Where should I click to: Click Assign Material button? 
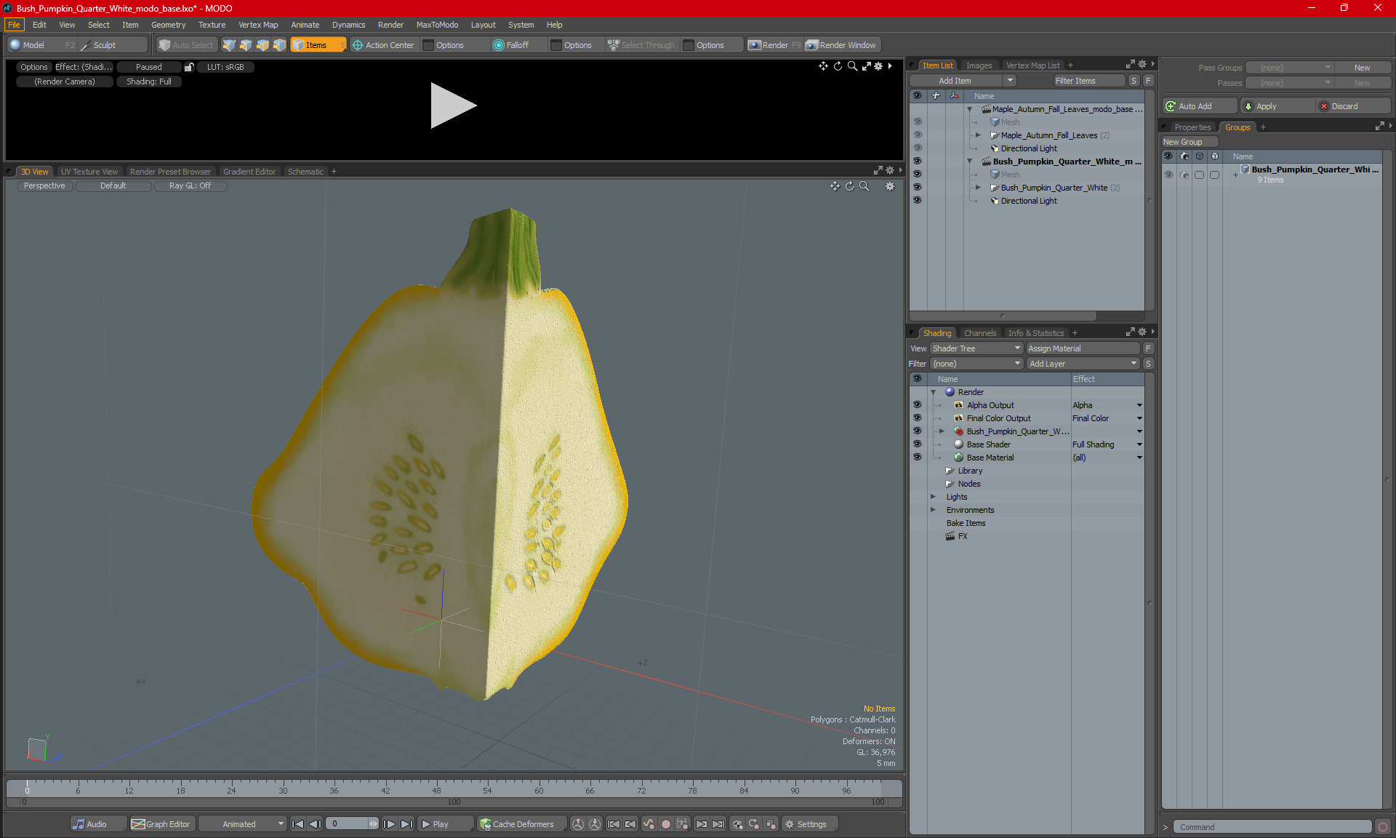click(x=1083, y=348)
